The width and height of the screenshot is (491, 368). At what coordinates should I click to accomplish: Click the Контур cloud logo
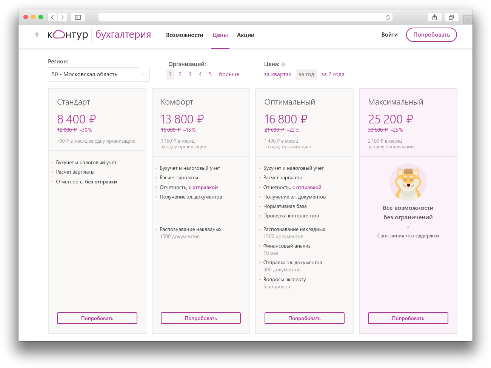68,35
